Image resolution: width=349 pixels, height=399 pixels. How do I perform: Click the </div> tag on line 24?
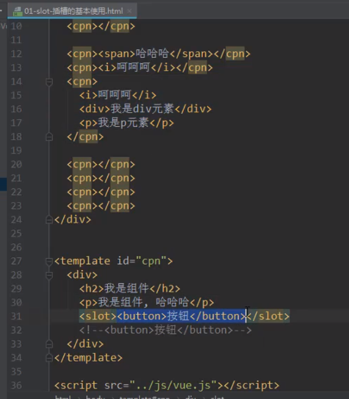tap(73, 219)
